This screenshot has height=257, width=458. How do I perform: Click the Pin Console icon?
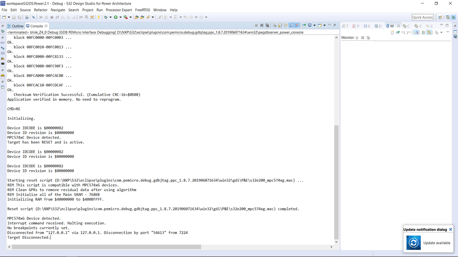(304, 25)
